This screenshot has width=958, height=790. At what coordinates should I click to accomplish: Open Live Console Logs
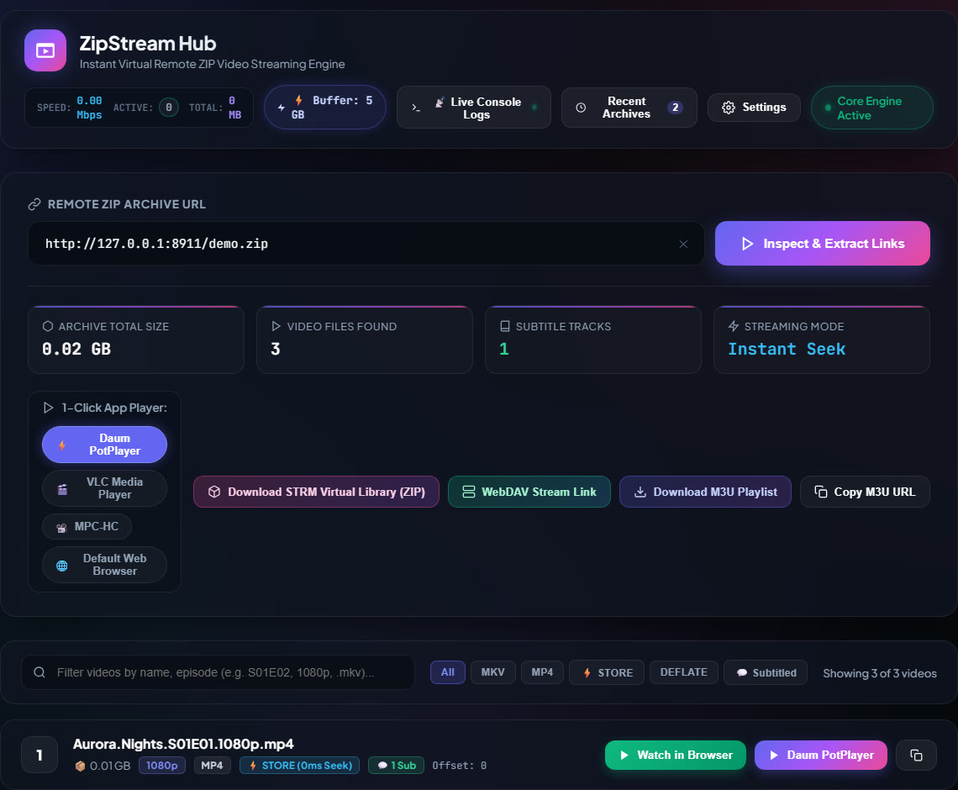[x=473, y=108]
